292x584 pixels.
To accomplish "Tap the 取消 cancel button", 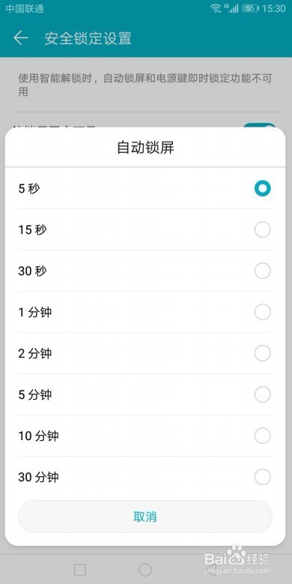I will pos(145,517).
